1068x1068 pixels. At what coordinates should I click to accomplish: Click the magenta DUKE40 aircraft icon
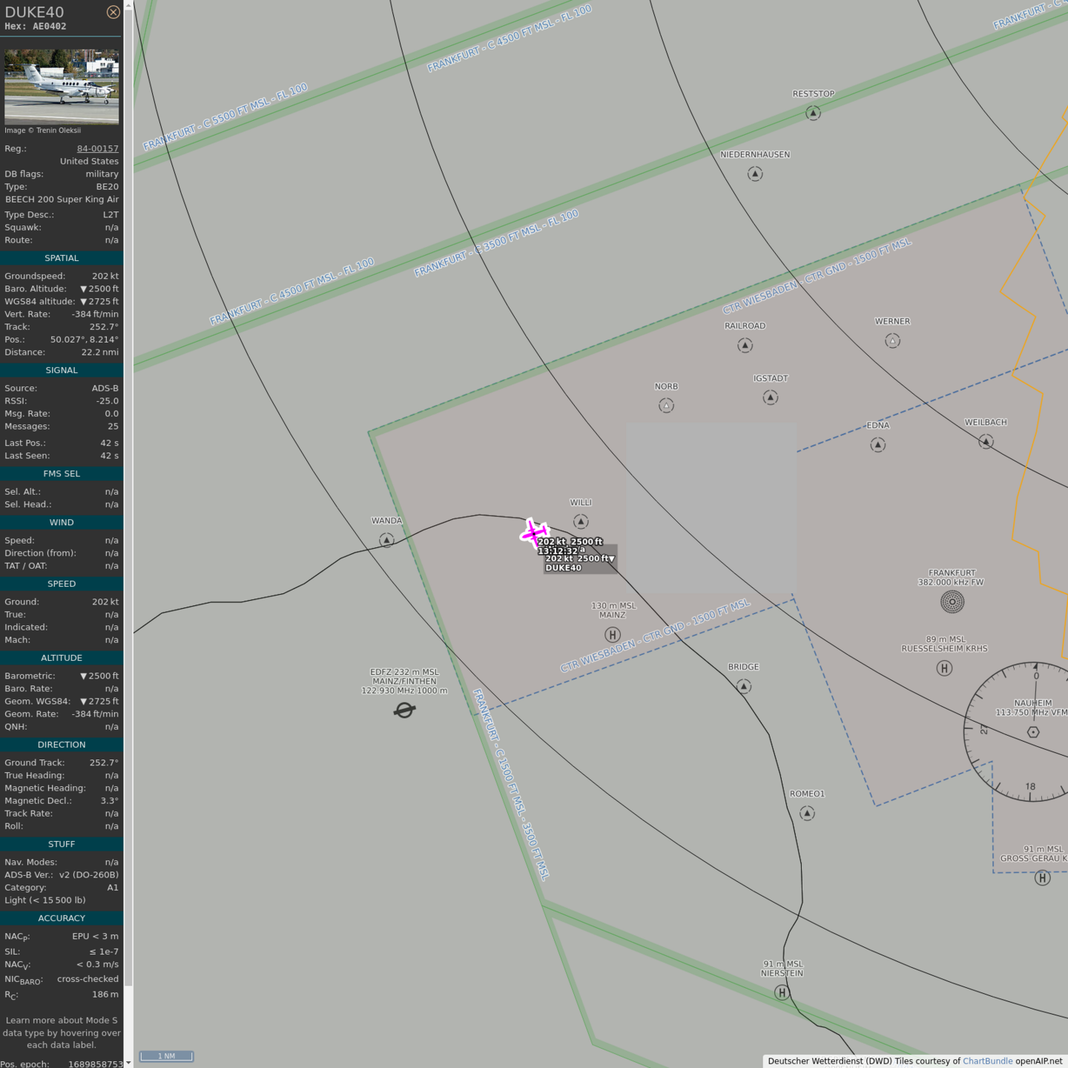[533, 533]
